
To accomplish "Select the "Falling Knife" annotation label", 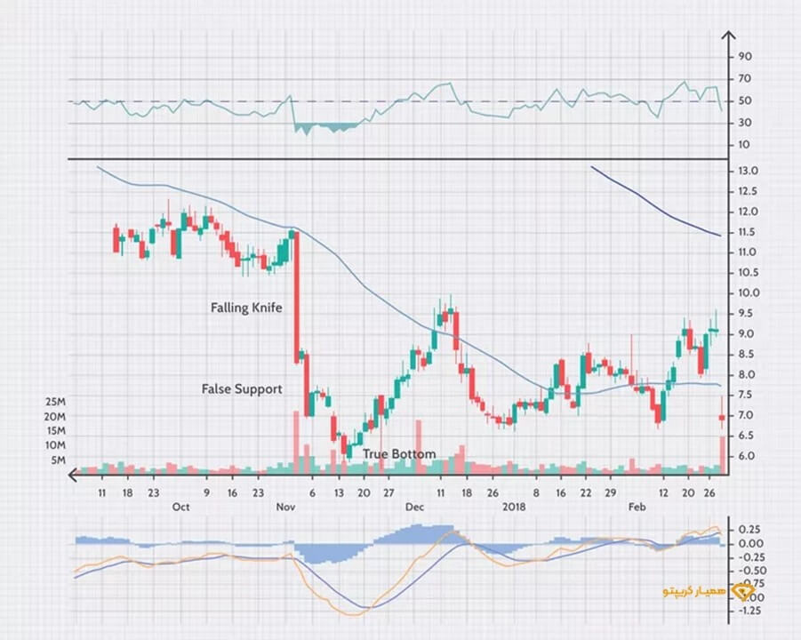I will pos(246,308).
